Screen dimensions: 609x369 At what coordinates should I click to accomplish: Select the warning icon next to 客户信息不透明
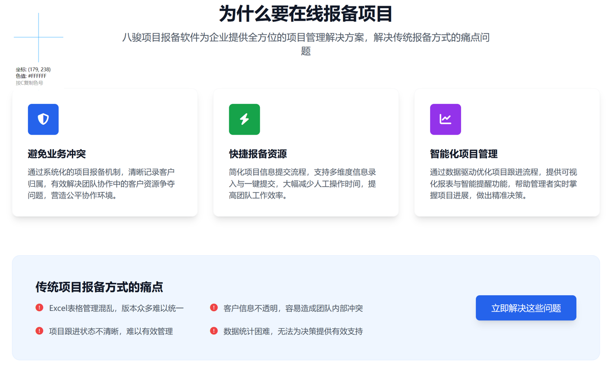[214, 308]
